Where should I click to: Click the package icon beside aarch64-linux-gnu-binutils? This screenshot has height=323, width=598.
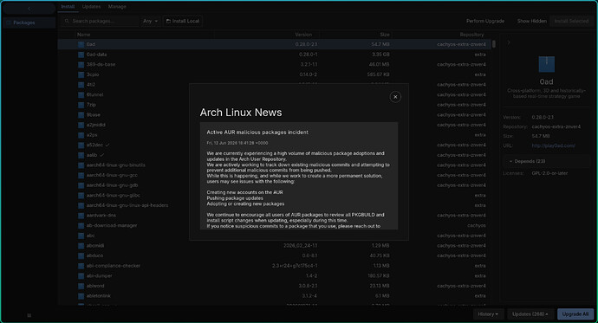[x=81, y=165]
